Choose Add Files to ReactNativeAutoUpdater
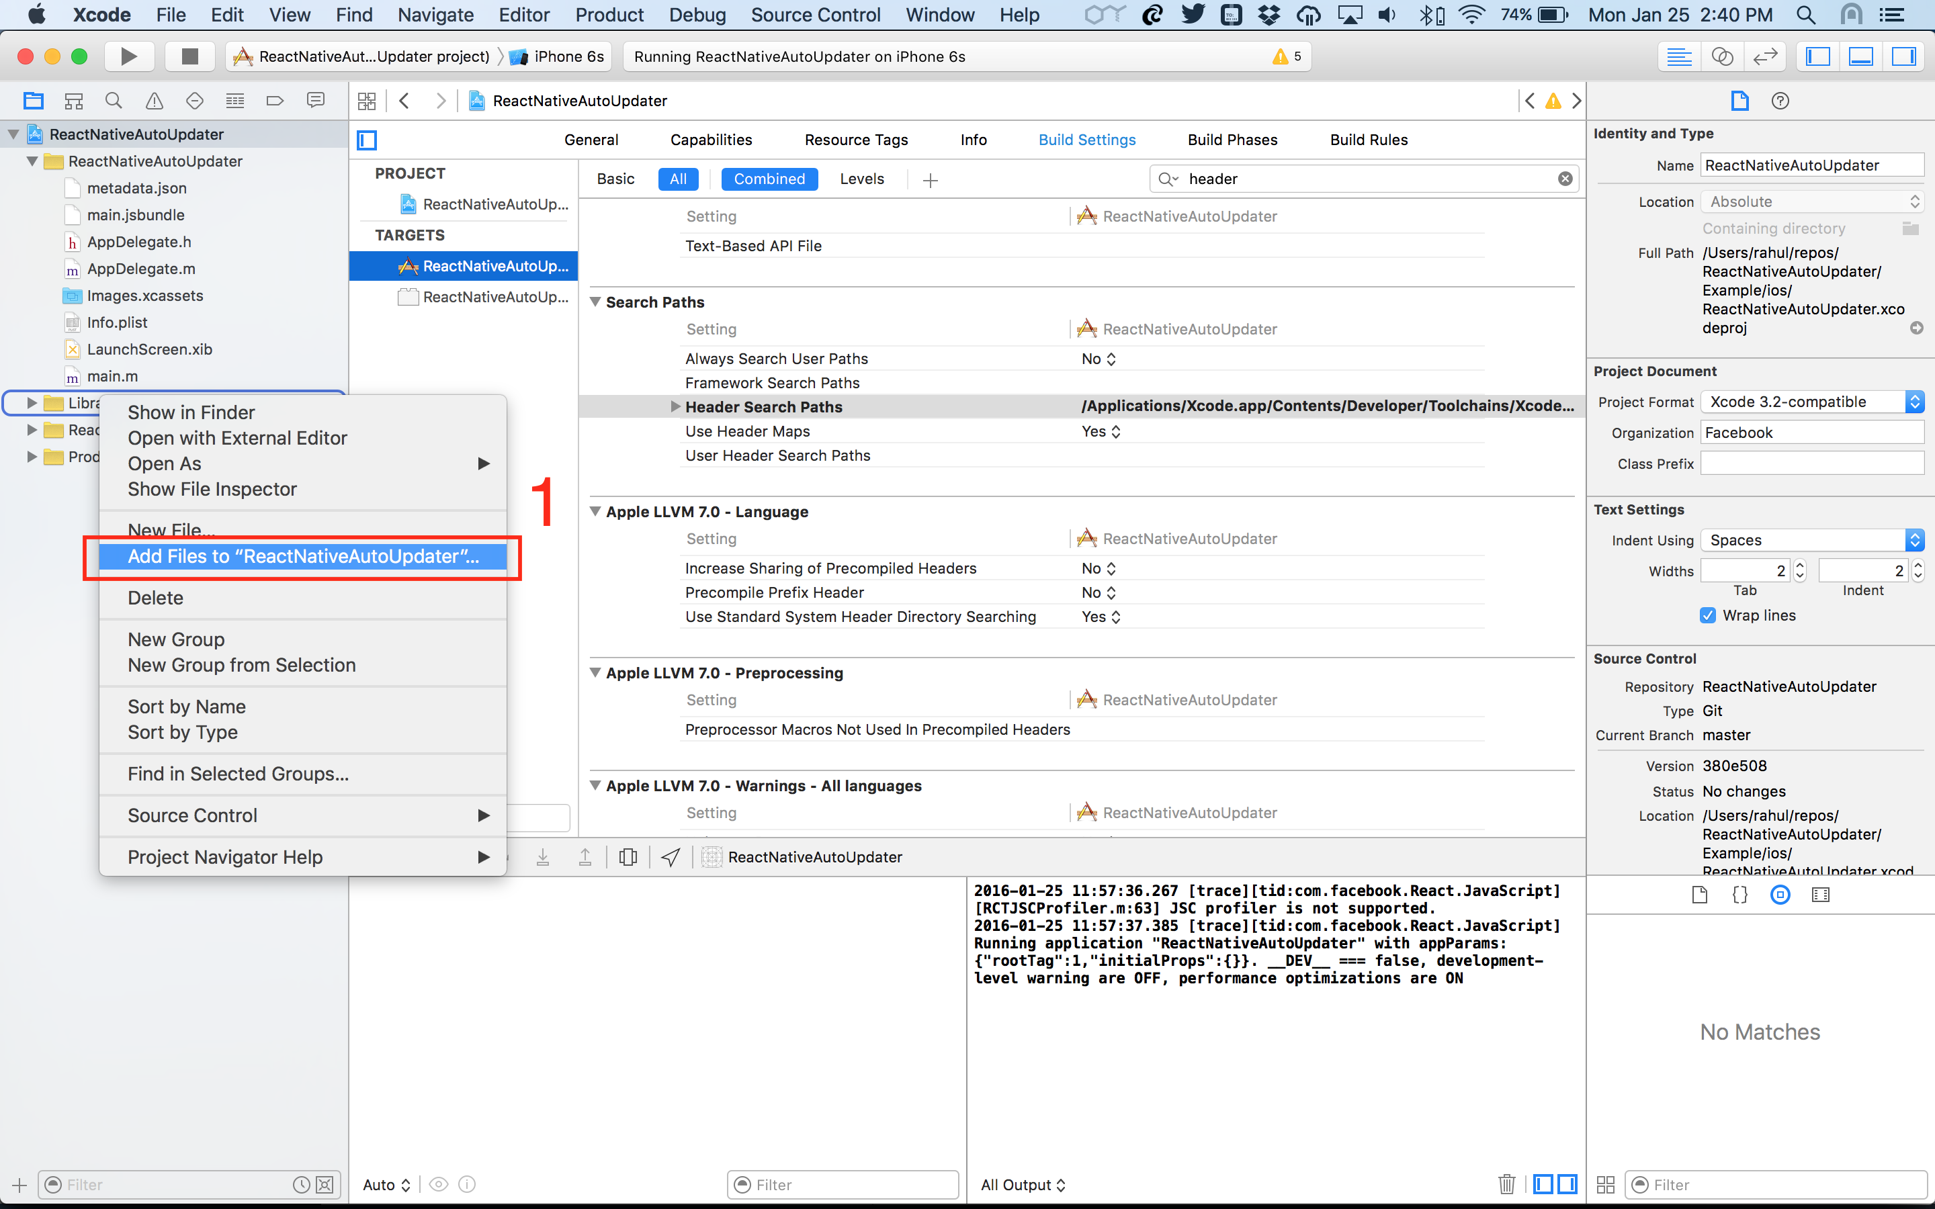The height and width of the screenshot is (1209, 1935). tap(303, 557)
